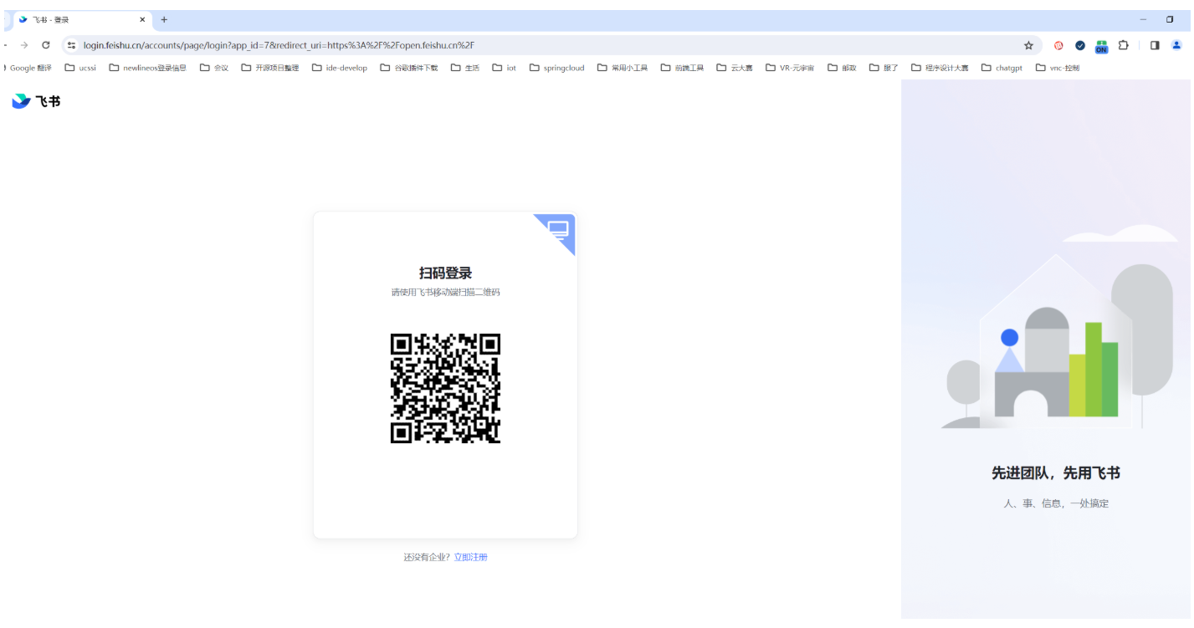Open the chatgpt bookmark folder

click(1002, 68)
